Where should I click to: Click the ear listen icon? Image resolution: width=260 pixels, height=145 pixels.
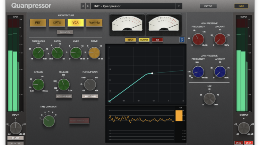tap(182, 40)
